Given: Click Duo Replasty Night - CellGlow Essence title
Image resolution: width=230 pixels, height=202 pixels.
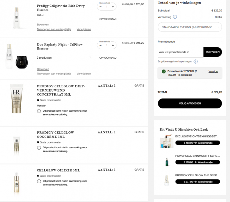Looking at the screenshot, I should pos(60,46).
